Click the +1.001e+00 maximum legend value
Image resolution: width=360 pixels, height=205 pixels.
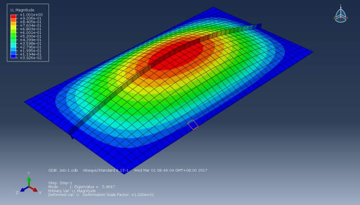tap(31, 15)
